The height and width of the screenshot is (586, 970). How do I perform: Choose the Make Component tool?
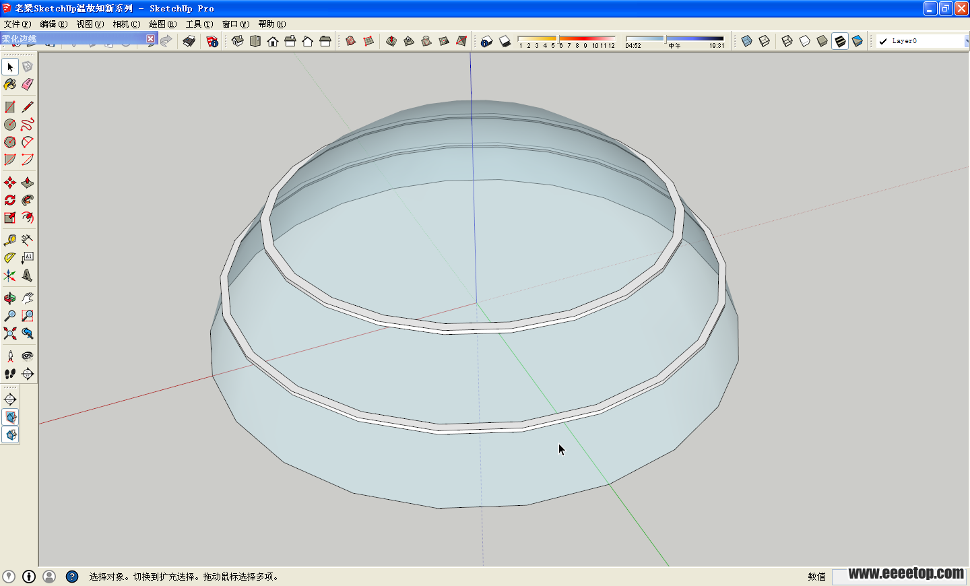click(28, 67)
